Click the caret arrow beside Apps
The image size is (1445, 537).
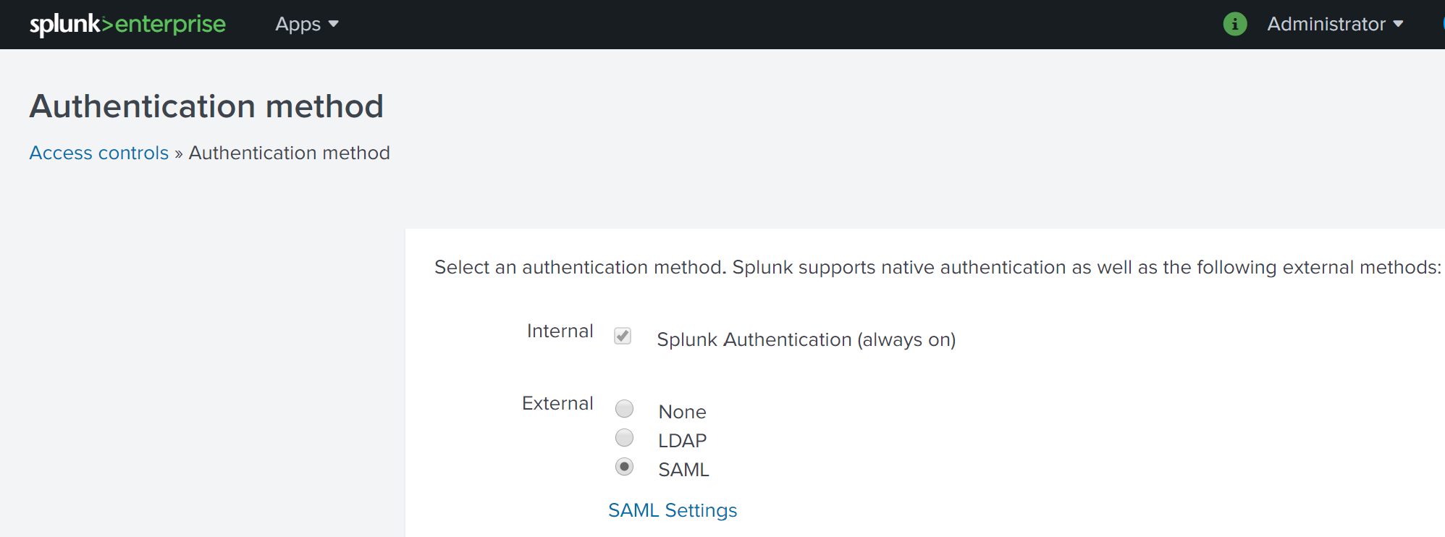pyautogui.click(x=334, y=24)
